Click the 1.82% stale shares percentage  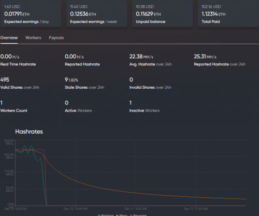(x=74, y=80)
